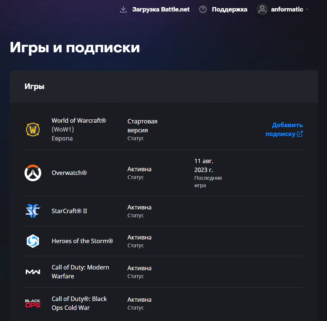Image resolution: width=327 pixels, height=321 pixels.
Task: Click Игры и подписки page heading
Action: 75,47
